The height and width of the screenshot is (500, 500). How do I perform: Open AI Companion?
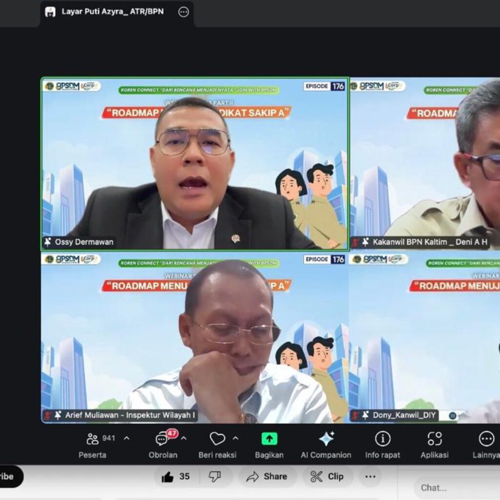pos(326,445)
